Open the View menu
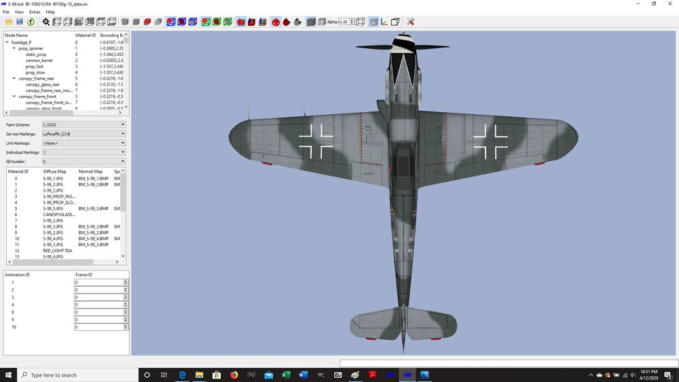Image resolution: width=679 pixels, height=382 pixels. click(x=19, y=12)
